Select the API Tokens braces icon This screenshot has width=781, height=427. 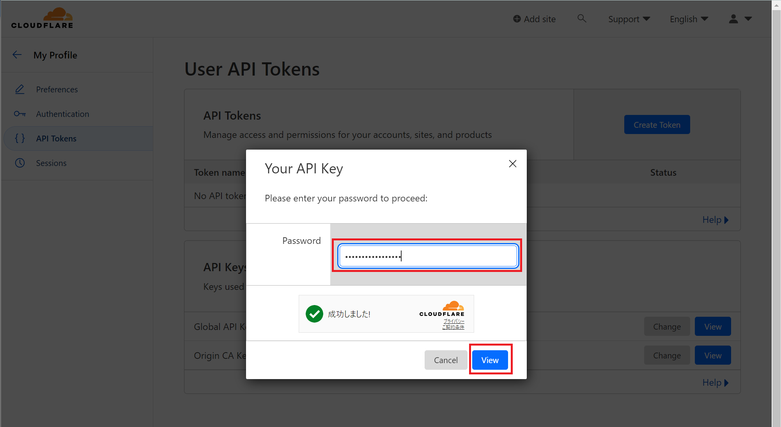point(20,138)
